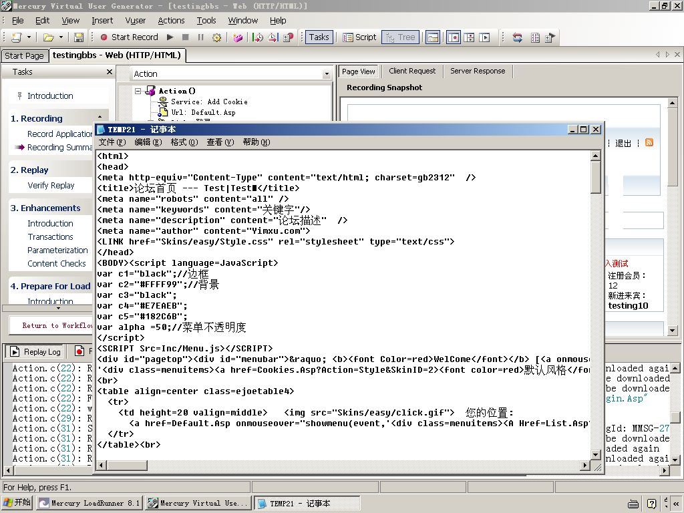Open Notepad 编辑(E) menu
Screen dimensions: 684x513
(148, 142)
